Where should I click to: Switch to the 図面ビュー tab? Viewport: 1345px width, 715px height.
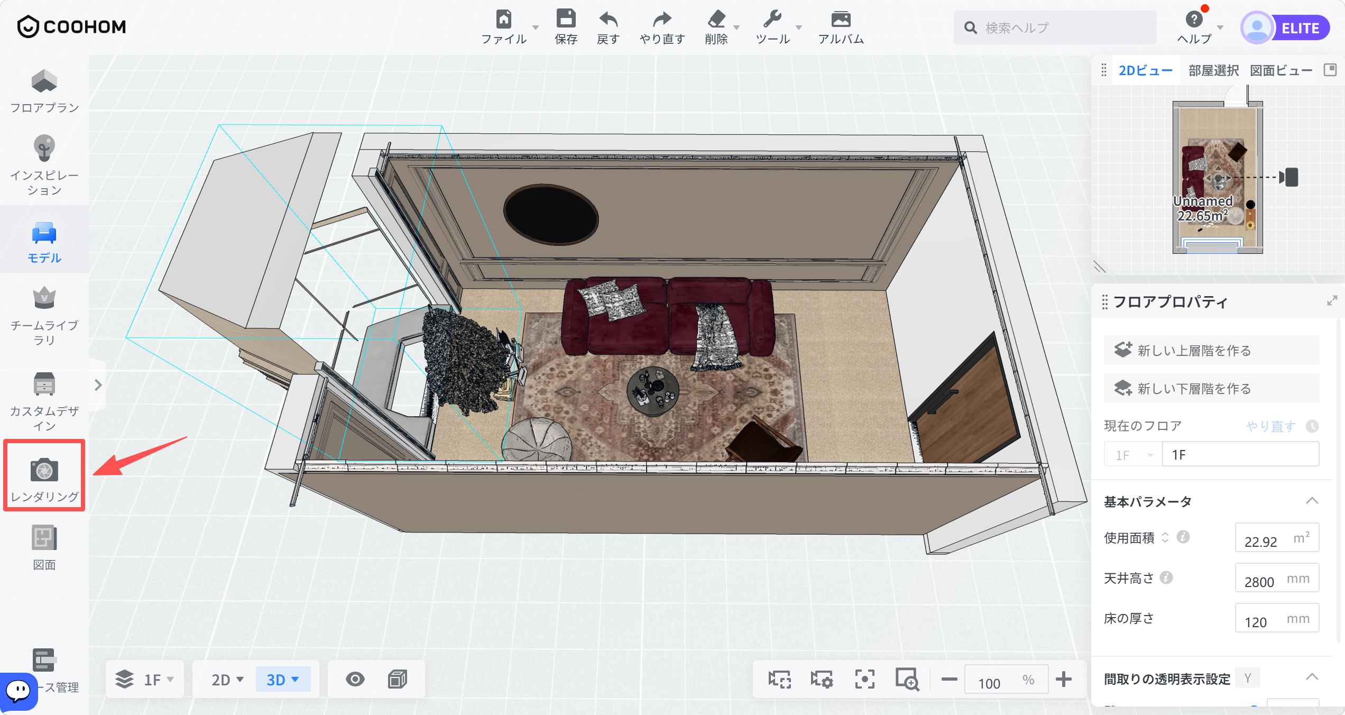(x=1281, y=70)
